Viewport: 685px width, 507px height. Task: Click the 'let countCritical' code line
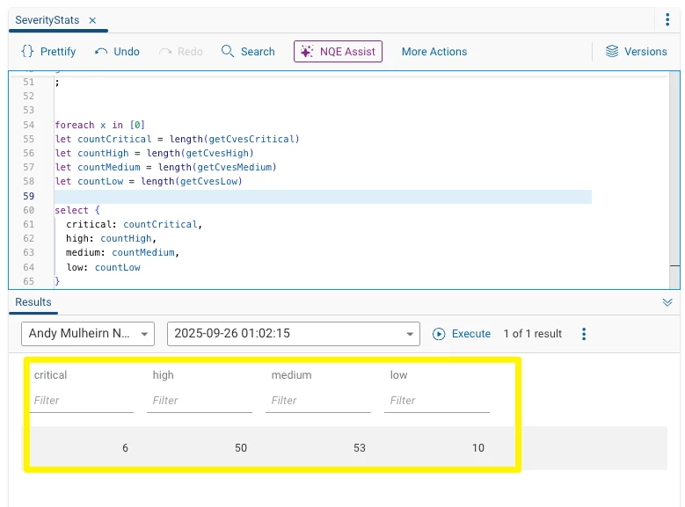click(x=177, y=139)
